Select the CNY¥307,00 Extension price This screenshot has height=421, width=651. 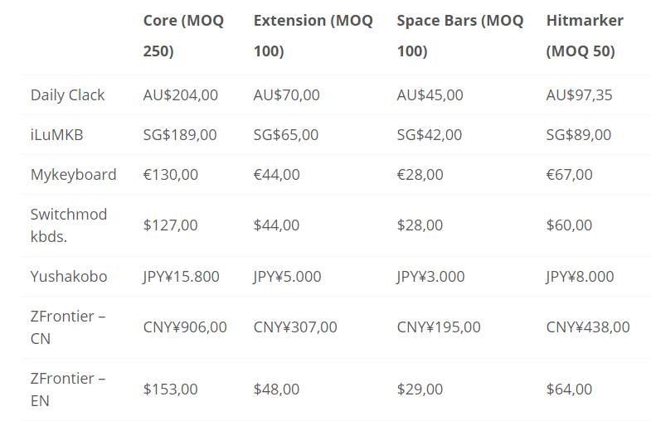tap(295, 327)
